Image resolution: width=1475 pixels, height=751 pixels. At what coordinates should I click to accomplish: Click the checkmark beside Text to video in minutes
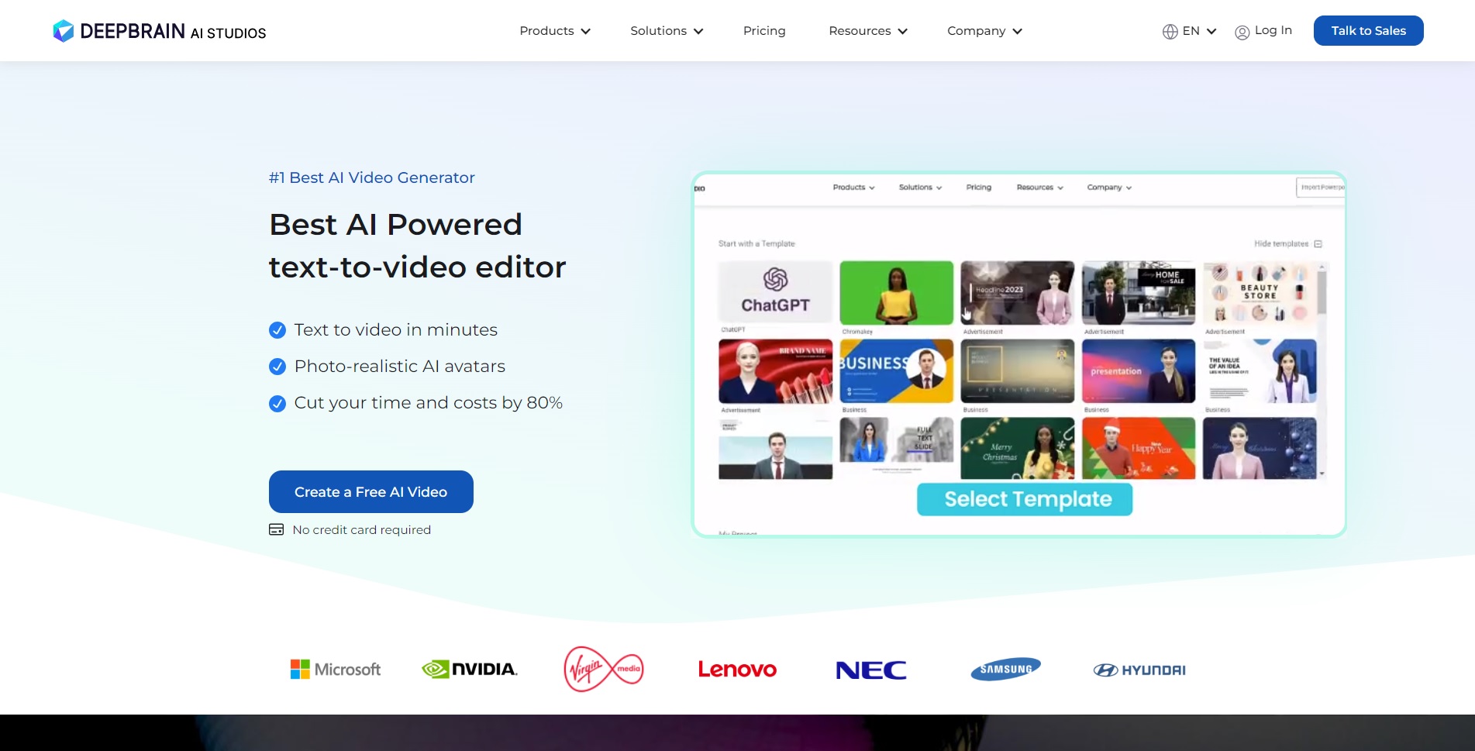(x=277, y=330)
